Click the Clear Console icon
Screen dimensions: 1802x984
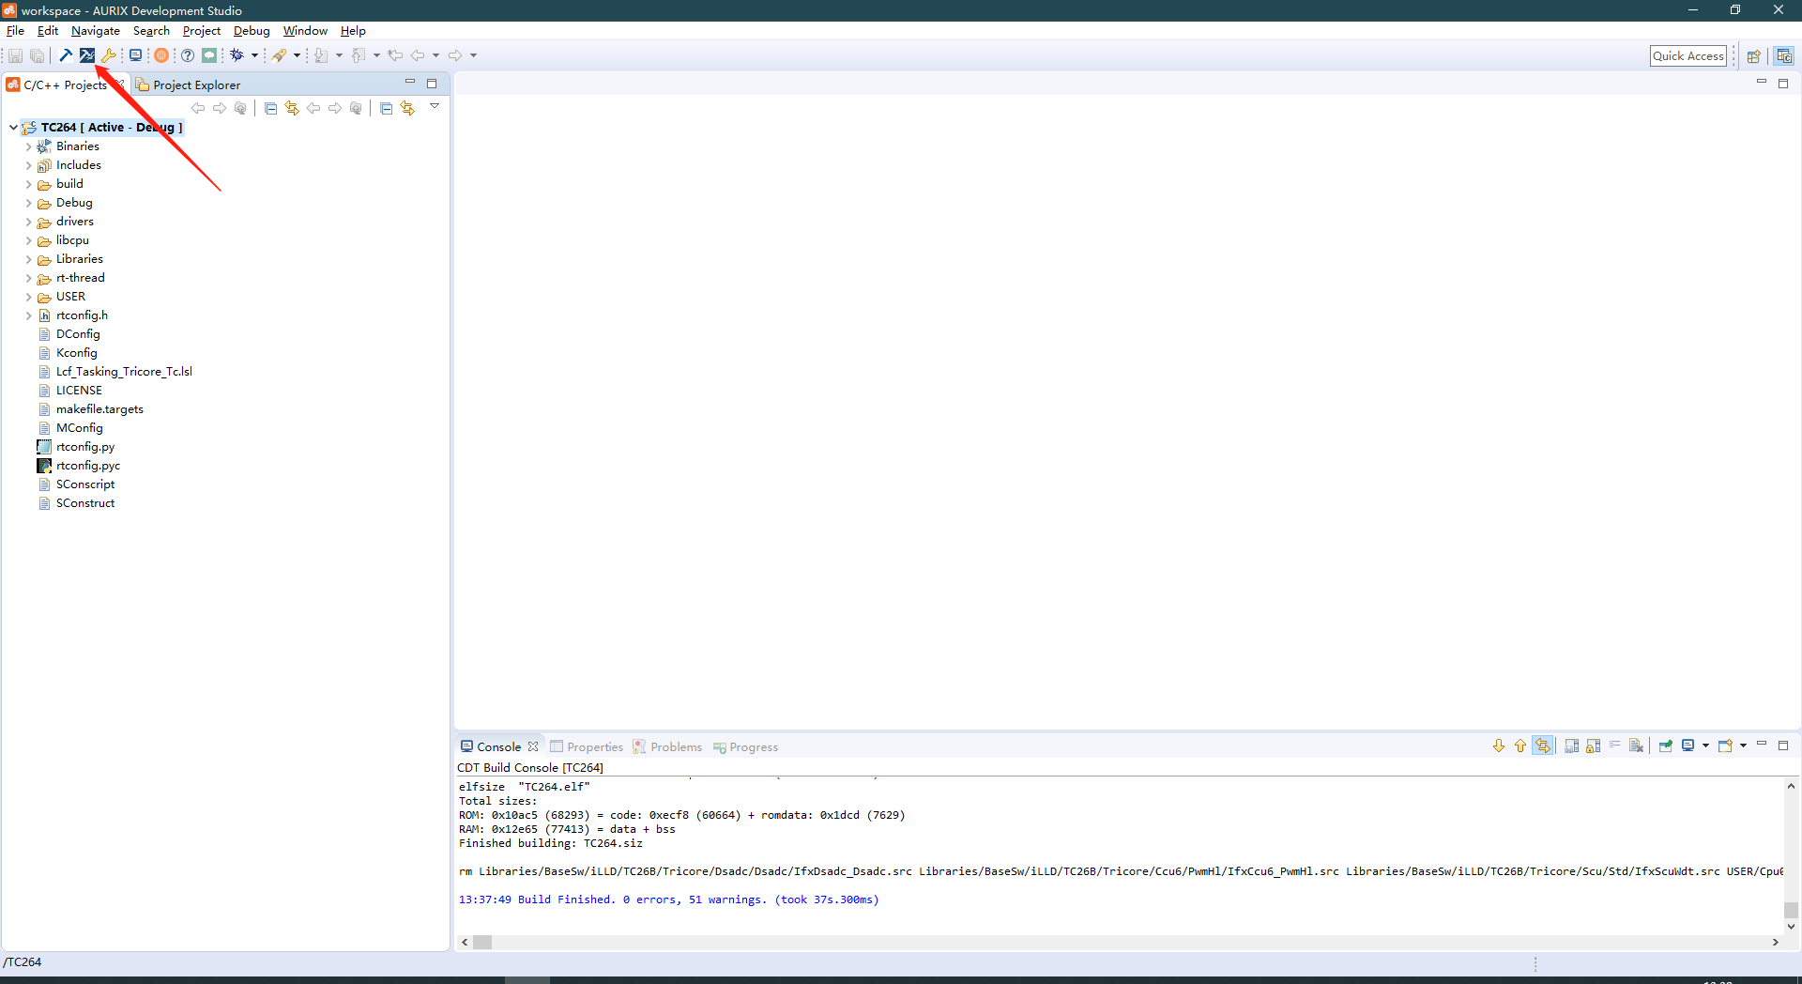[x=1636, y=746]
